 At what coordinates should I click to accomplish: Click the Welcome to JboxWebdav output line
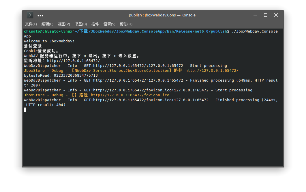pos(49,41)
